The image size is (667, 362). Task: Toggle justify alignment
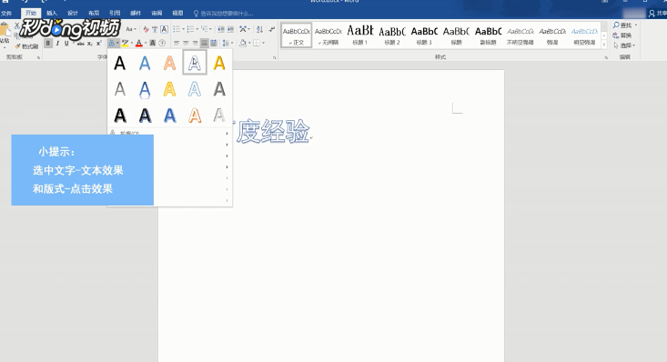pyautogui.click(x=204, y=43)
